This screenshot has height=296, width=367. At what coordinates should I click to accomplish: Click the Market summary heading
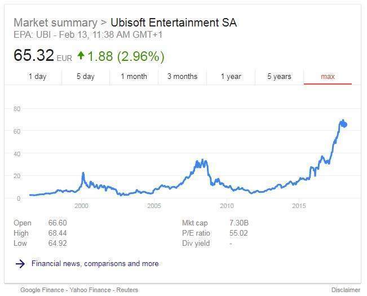(x=55, y=23)
